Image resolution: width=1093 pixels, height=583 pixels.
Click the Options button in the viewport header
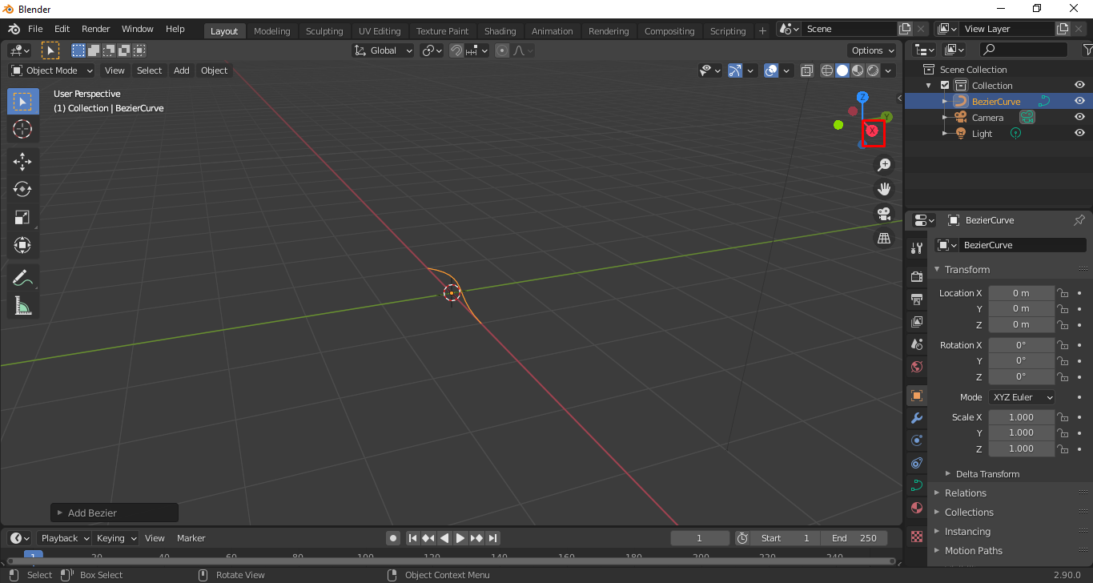pyautogui.click(x=871, y=50)
